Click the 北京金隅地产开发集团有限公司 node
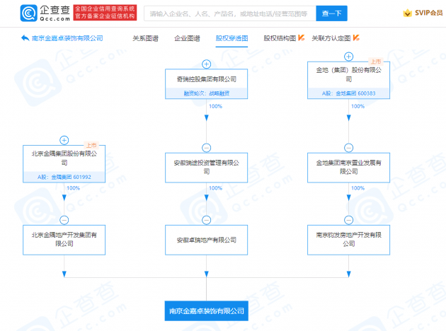The width and height of the screenshot is (446, 331). click(64, 240)
